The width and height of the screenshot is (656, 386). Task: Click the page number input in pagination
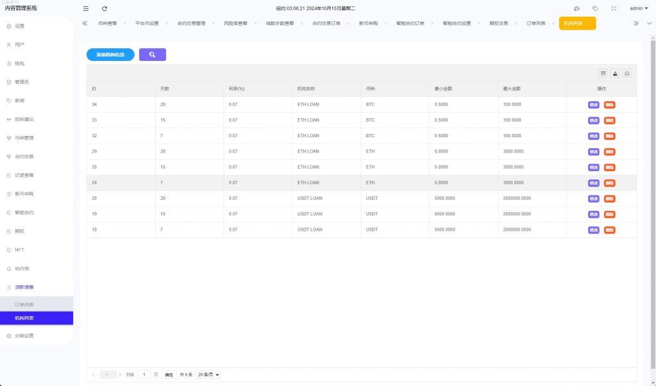tap(144, 374)
